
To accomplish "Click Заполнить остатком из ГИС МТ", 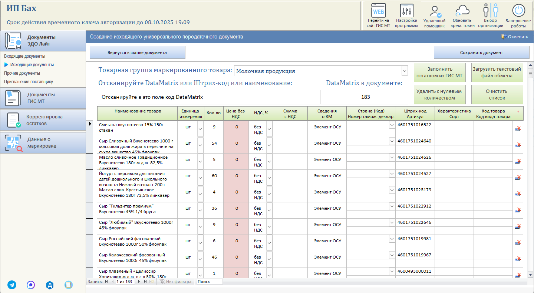I will 439,73.
